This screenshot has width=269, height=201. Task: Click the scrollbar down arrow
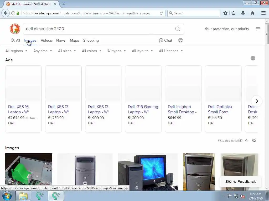pos(267,188)
